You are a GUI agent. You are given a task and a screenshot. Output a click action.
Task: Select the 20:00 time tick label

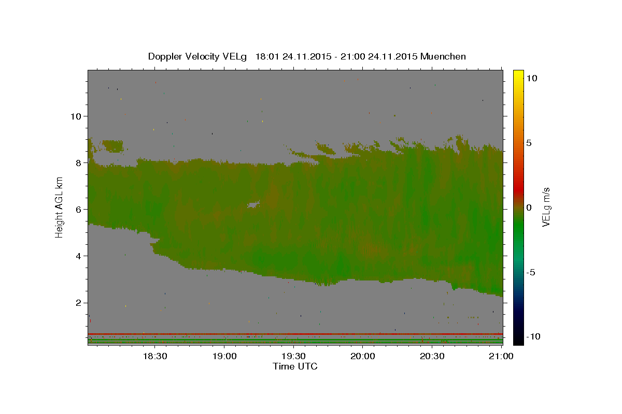(363, 356)
